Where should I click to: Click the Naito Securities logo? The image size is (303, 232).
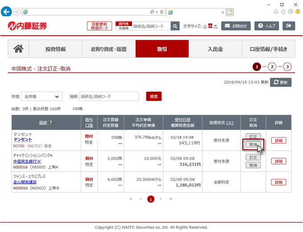pyautogui.click(x=27, y=26)
